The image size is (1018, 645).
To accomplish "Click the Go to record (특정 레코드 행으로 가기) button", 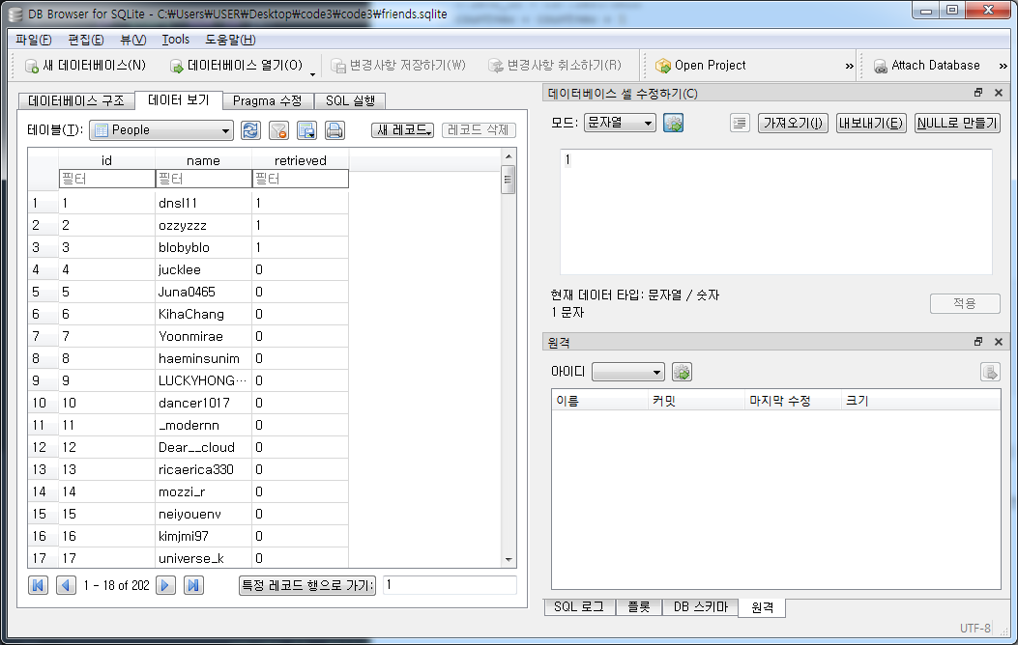I will point(307,585).
